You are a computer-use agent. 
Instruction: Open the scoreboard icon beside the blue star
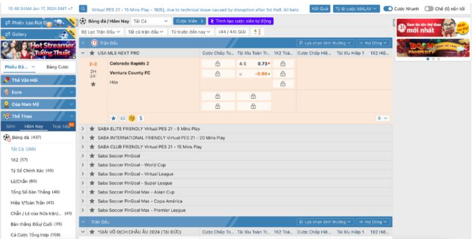(x=123, y=118)
